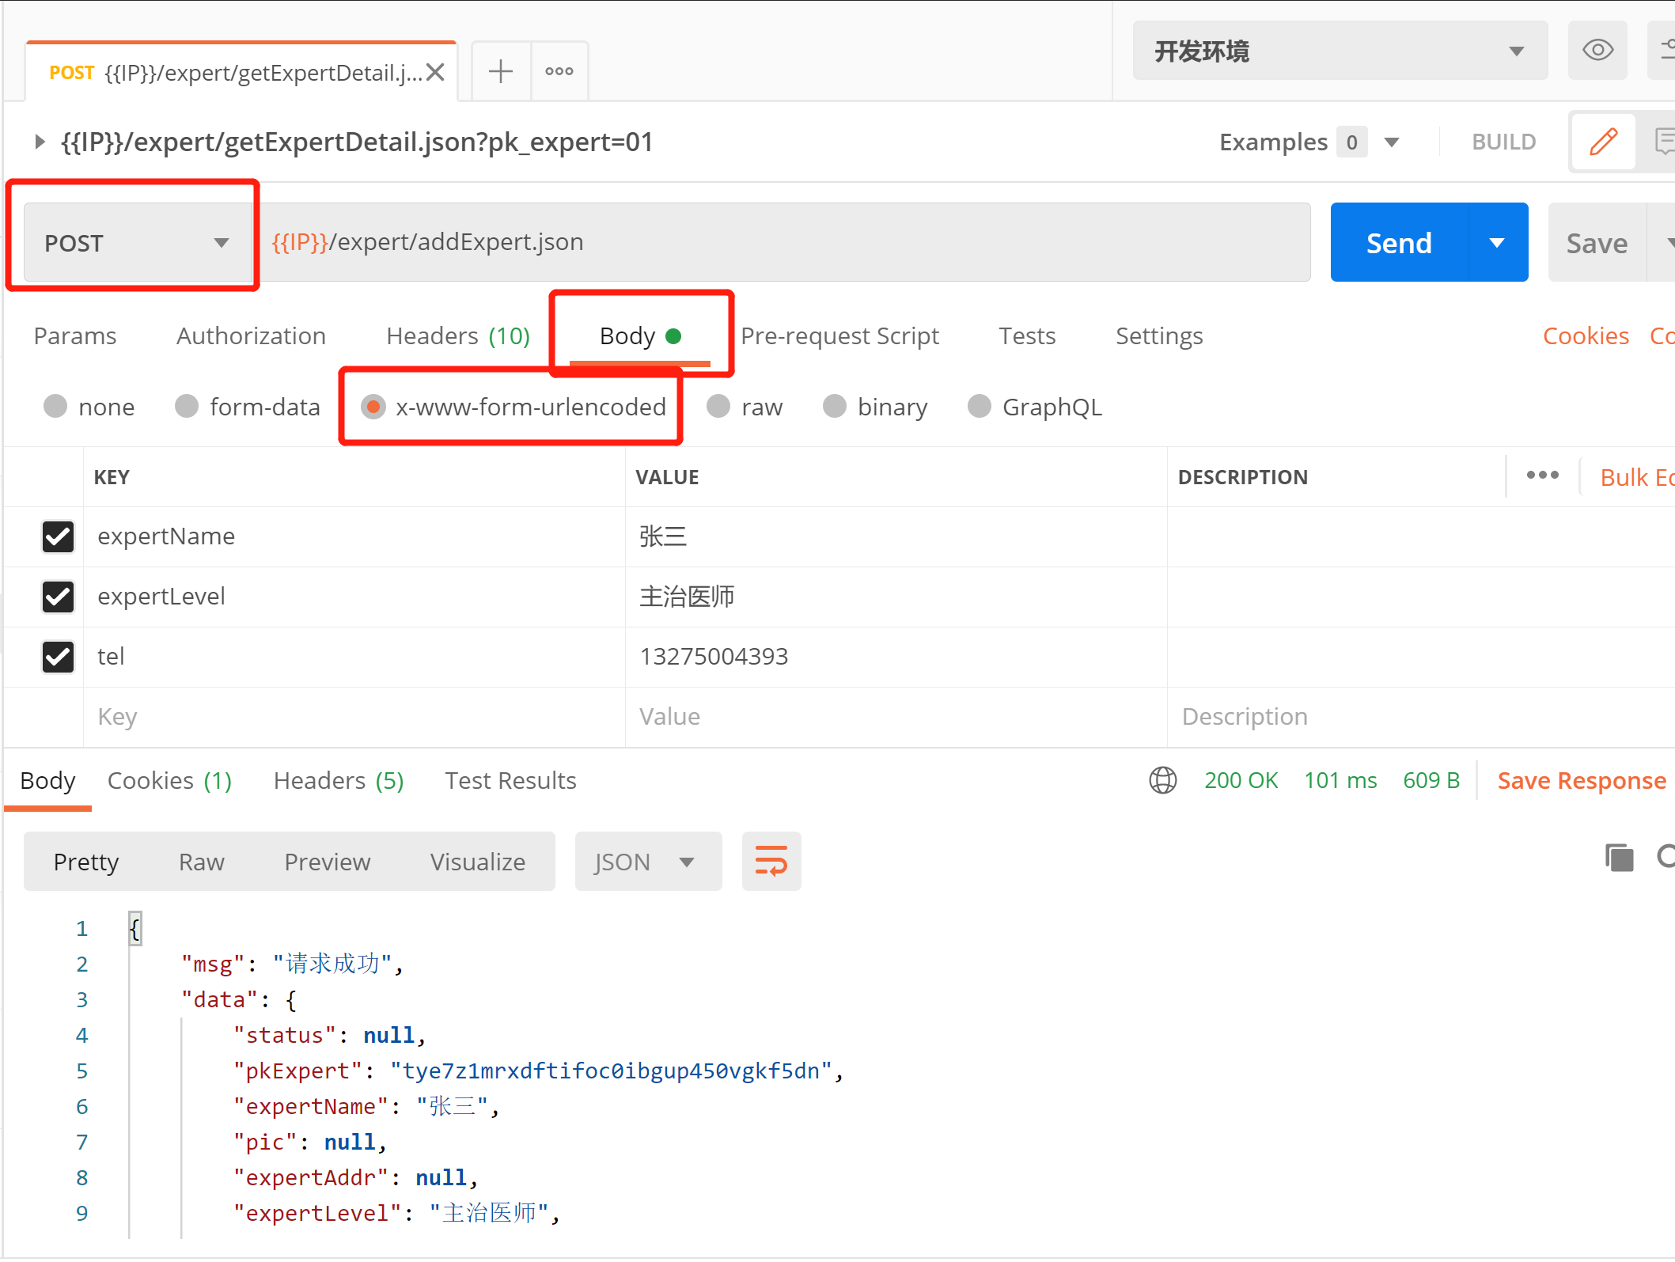
Task: Open the 开发环境 environment dropdown
Action: pos(1339,51)
